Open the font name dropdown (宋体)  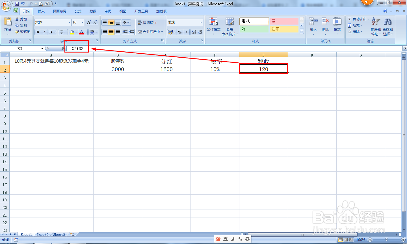69,22
